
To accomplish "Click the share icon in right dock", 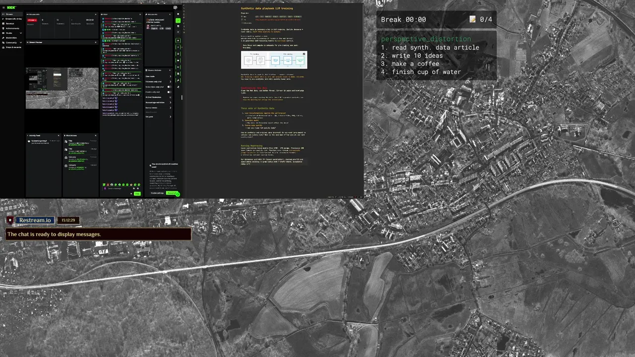I will 178,87.
